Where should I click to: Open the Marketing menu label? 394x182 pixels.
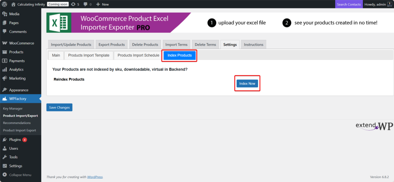pos(17,78)
